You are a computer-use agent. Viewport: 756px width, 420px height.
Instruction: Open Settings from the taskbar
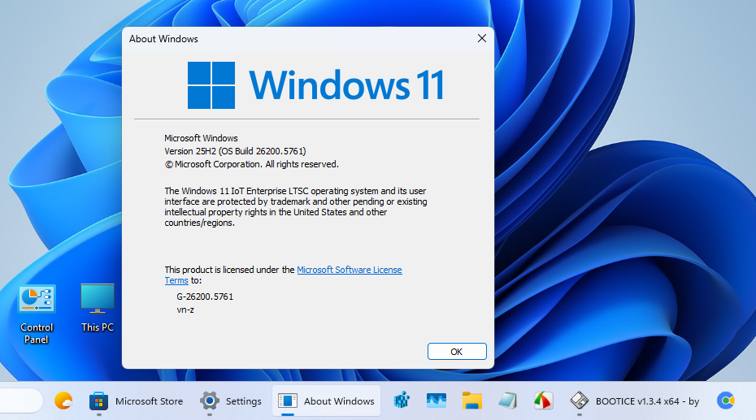231,401
